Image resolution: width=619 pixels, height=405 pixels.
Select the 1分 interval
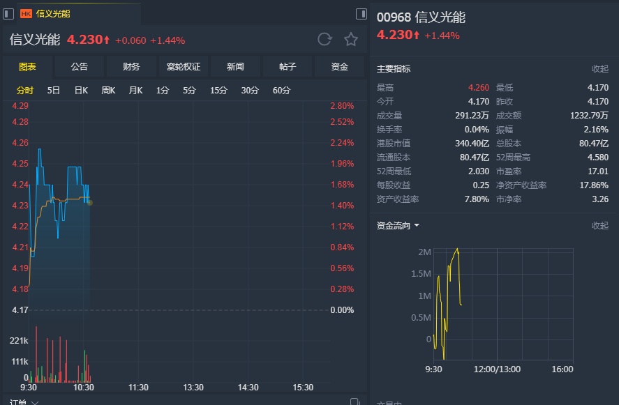tap(162, 91)
